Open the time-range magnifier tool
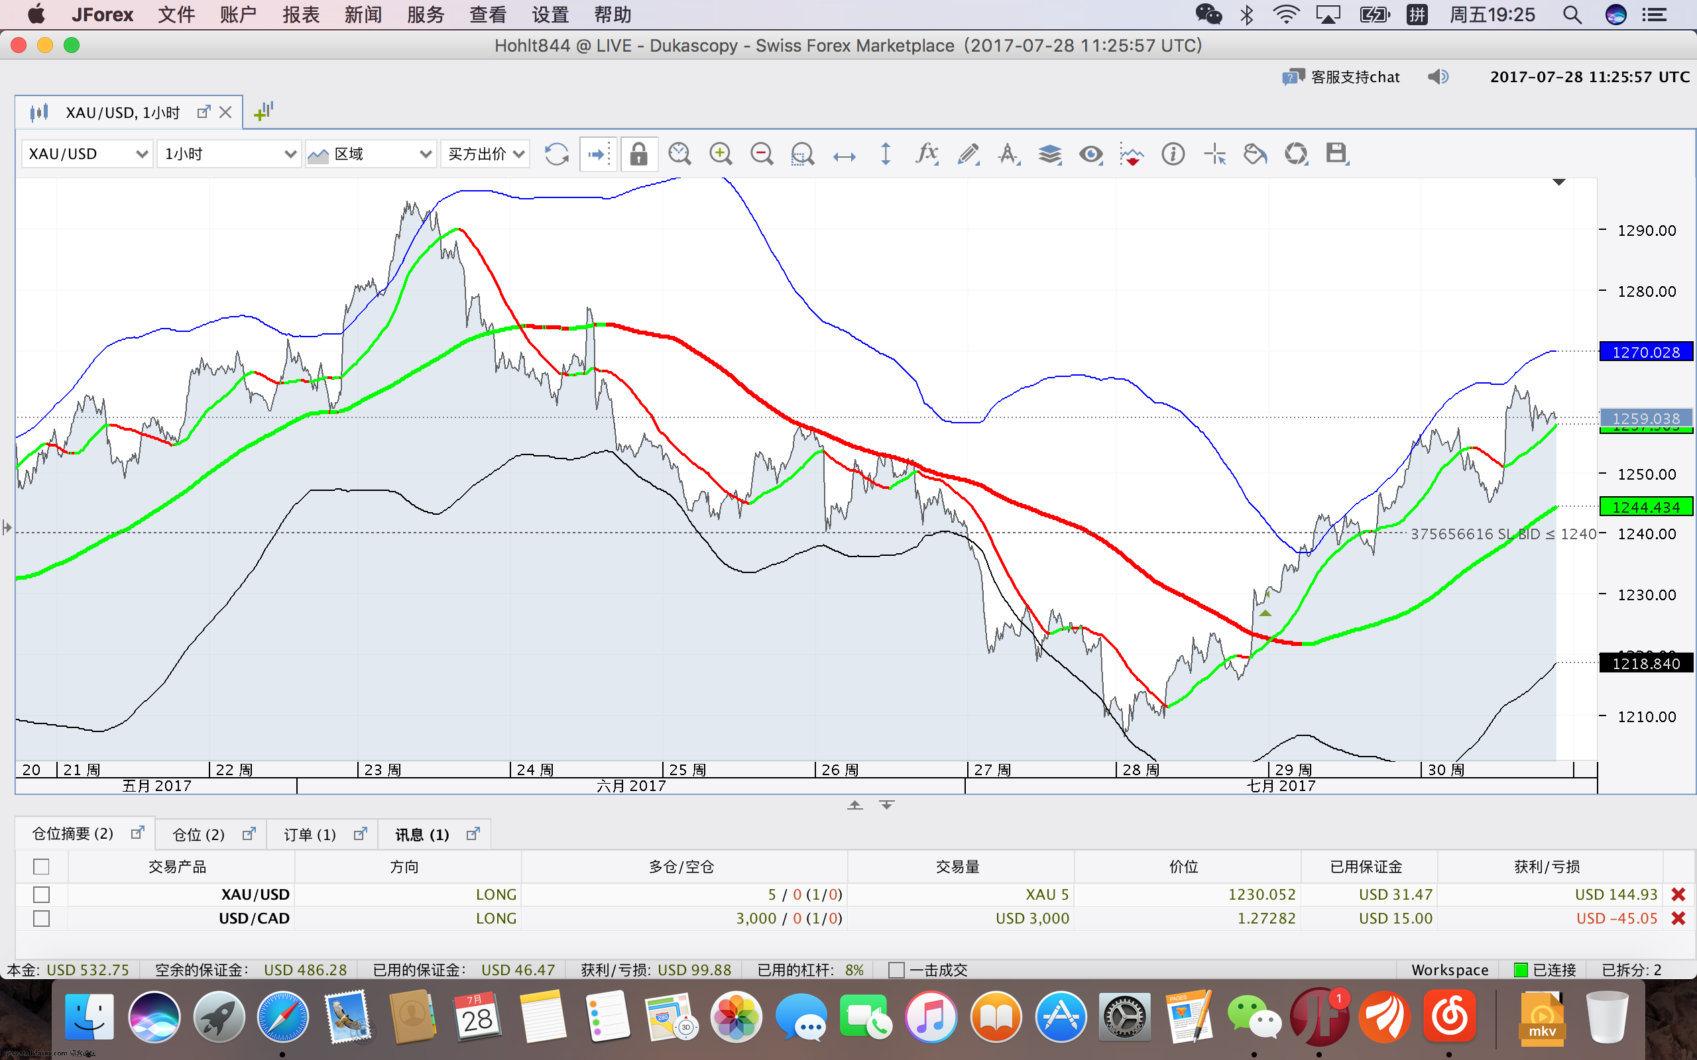1697x1060 pixels. click(679, 154)
